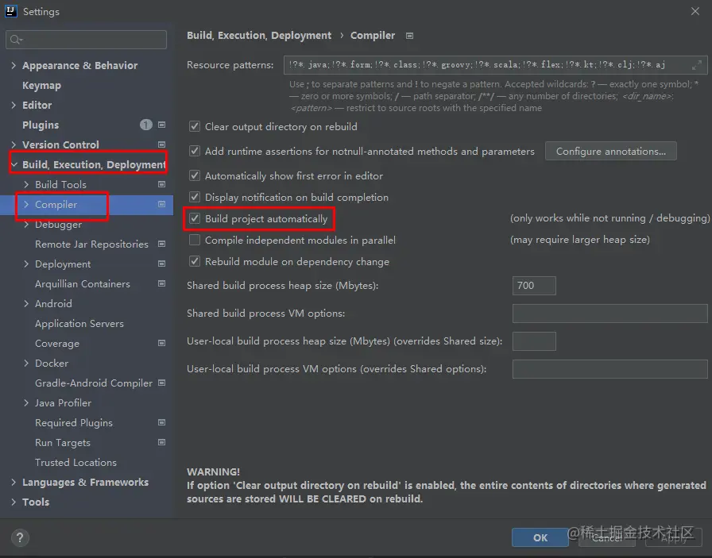Select Trusted Locations page

coord(75,462)
